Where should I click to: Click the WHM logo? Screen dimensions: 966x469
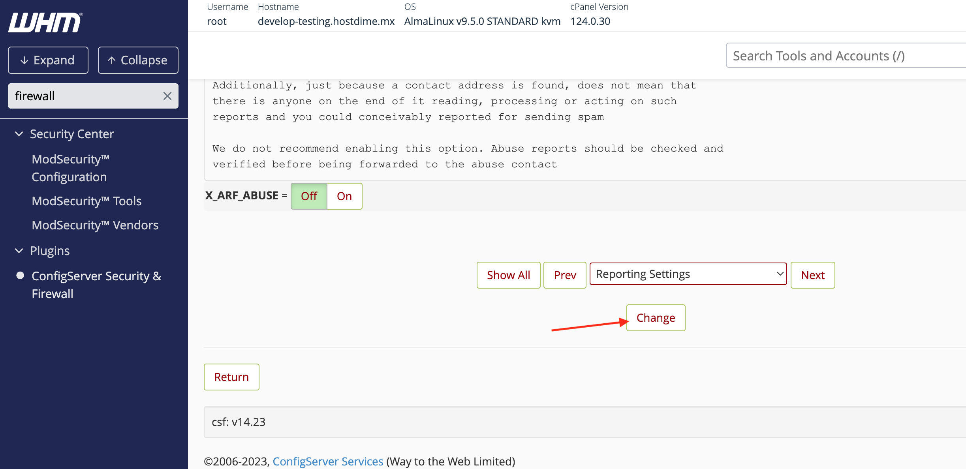coord(45,23)
